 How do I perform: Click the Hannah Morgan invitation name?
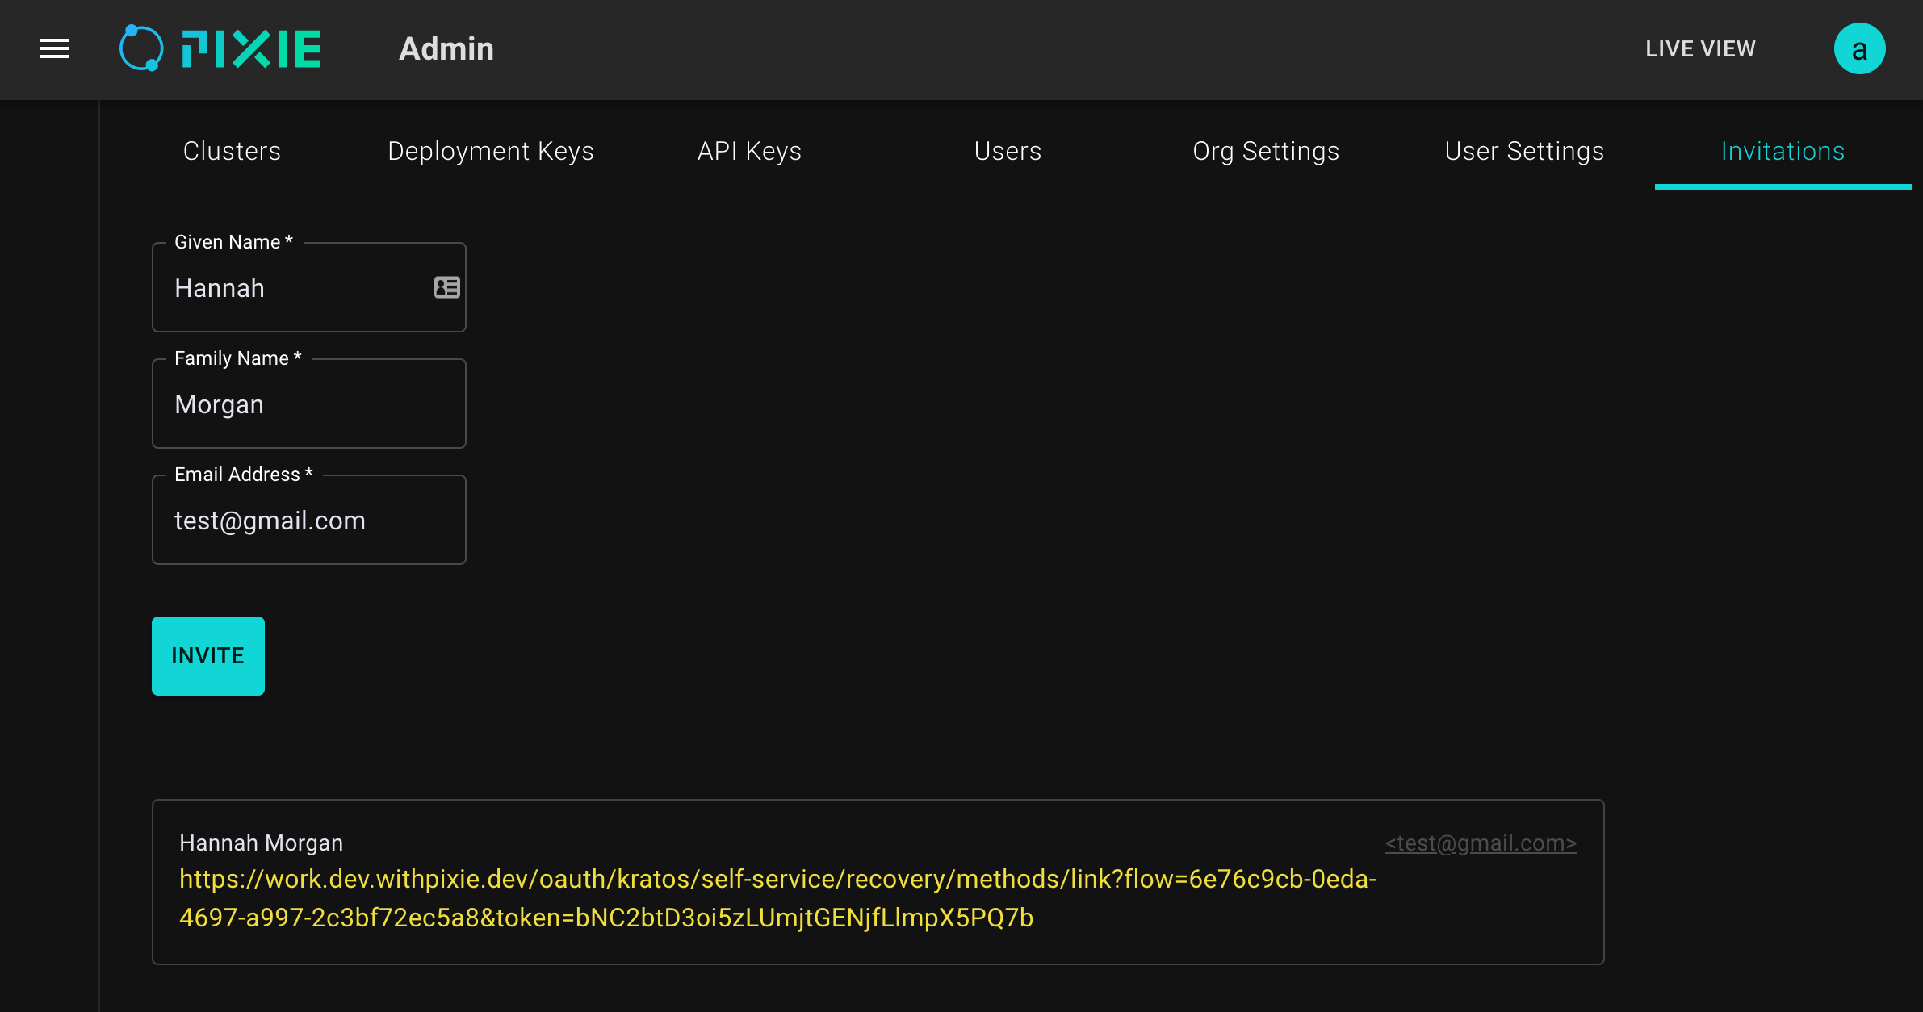(x=261, y=843)
